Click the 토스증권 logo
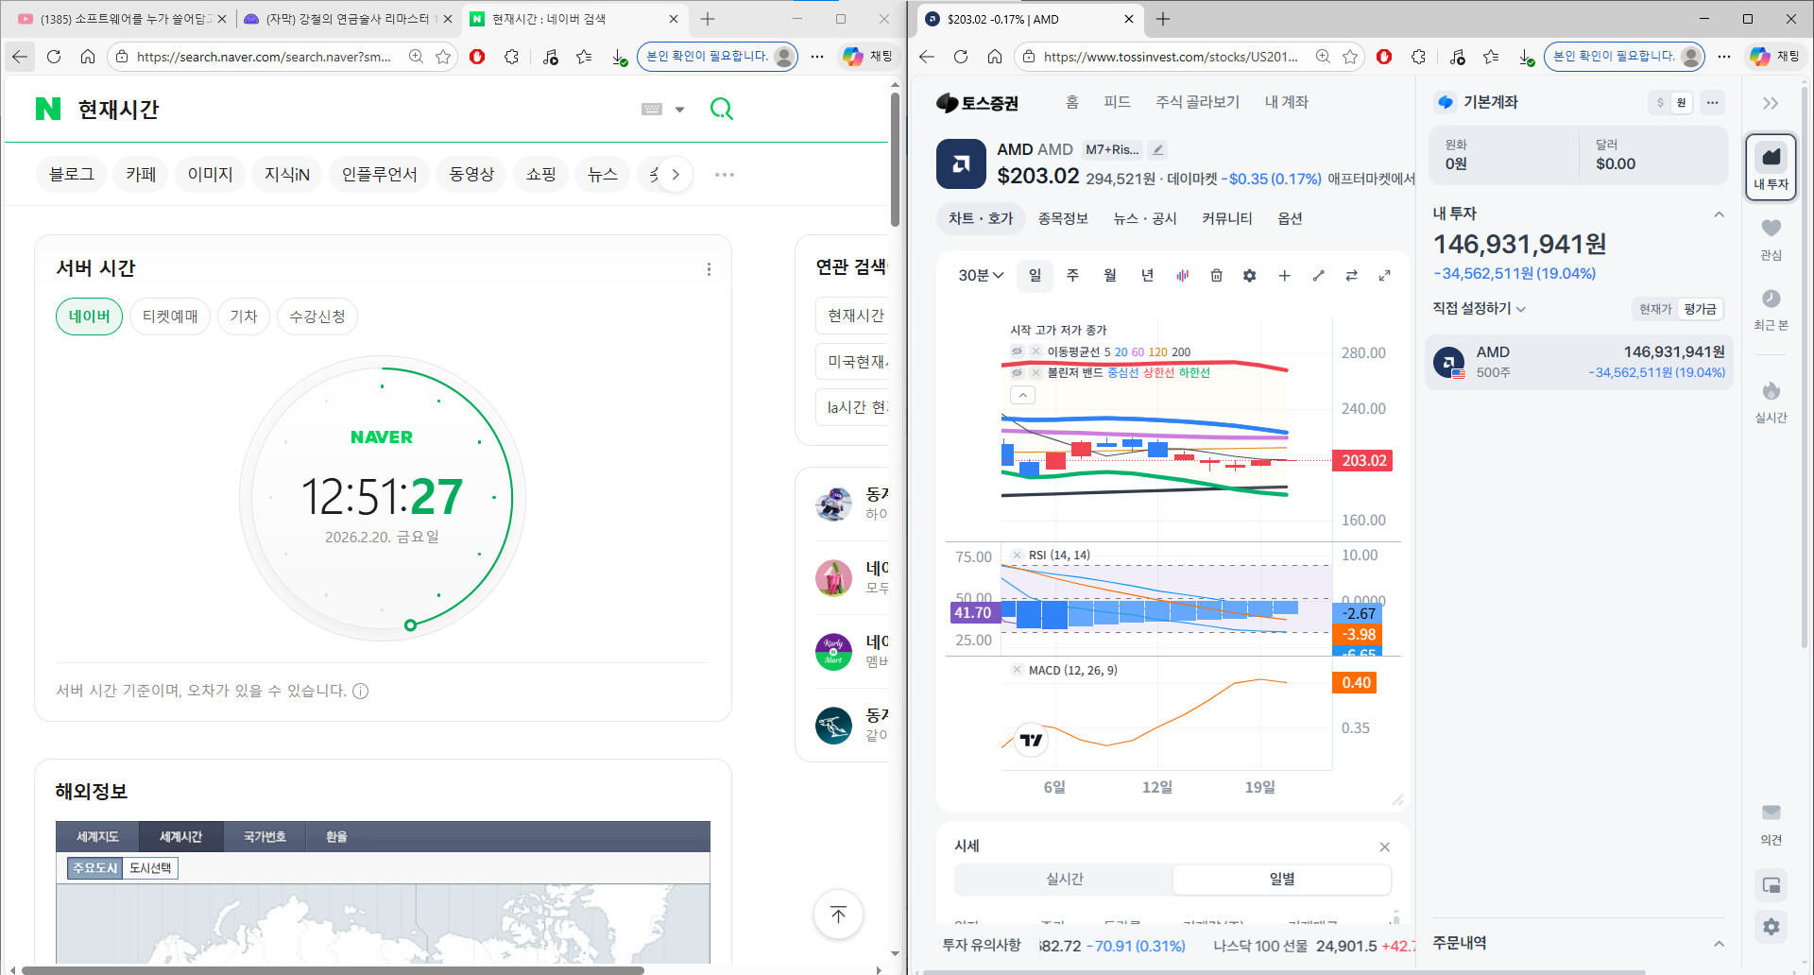The height and width of the screenshot is (975, 1814). (977, 103)
